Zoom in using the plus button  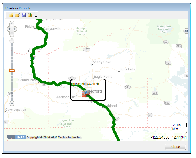12,41
